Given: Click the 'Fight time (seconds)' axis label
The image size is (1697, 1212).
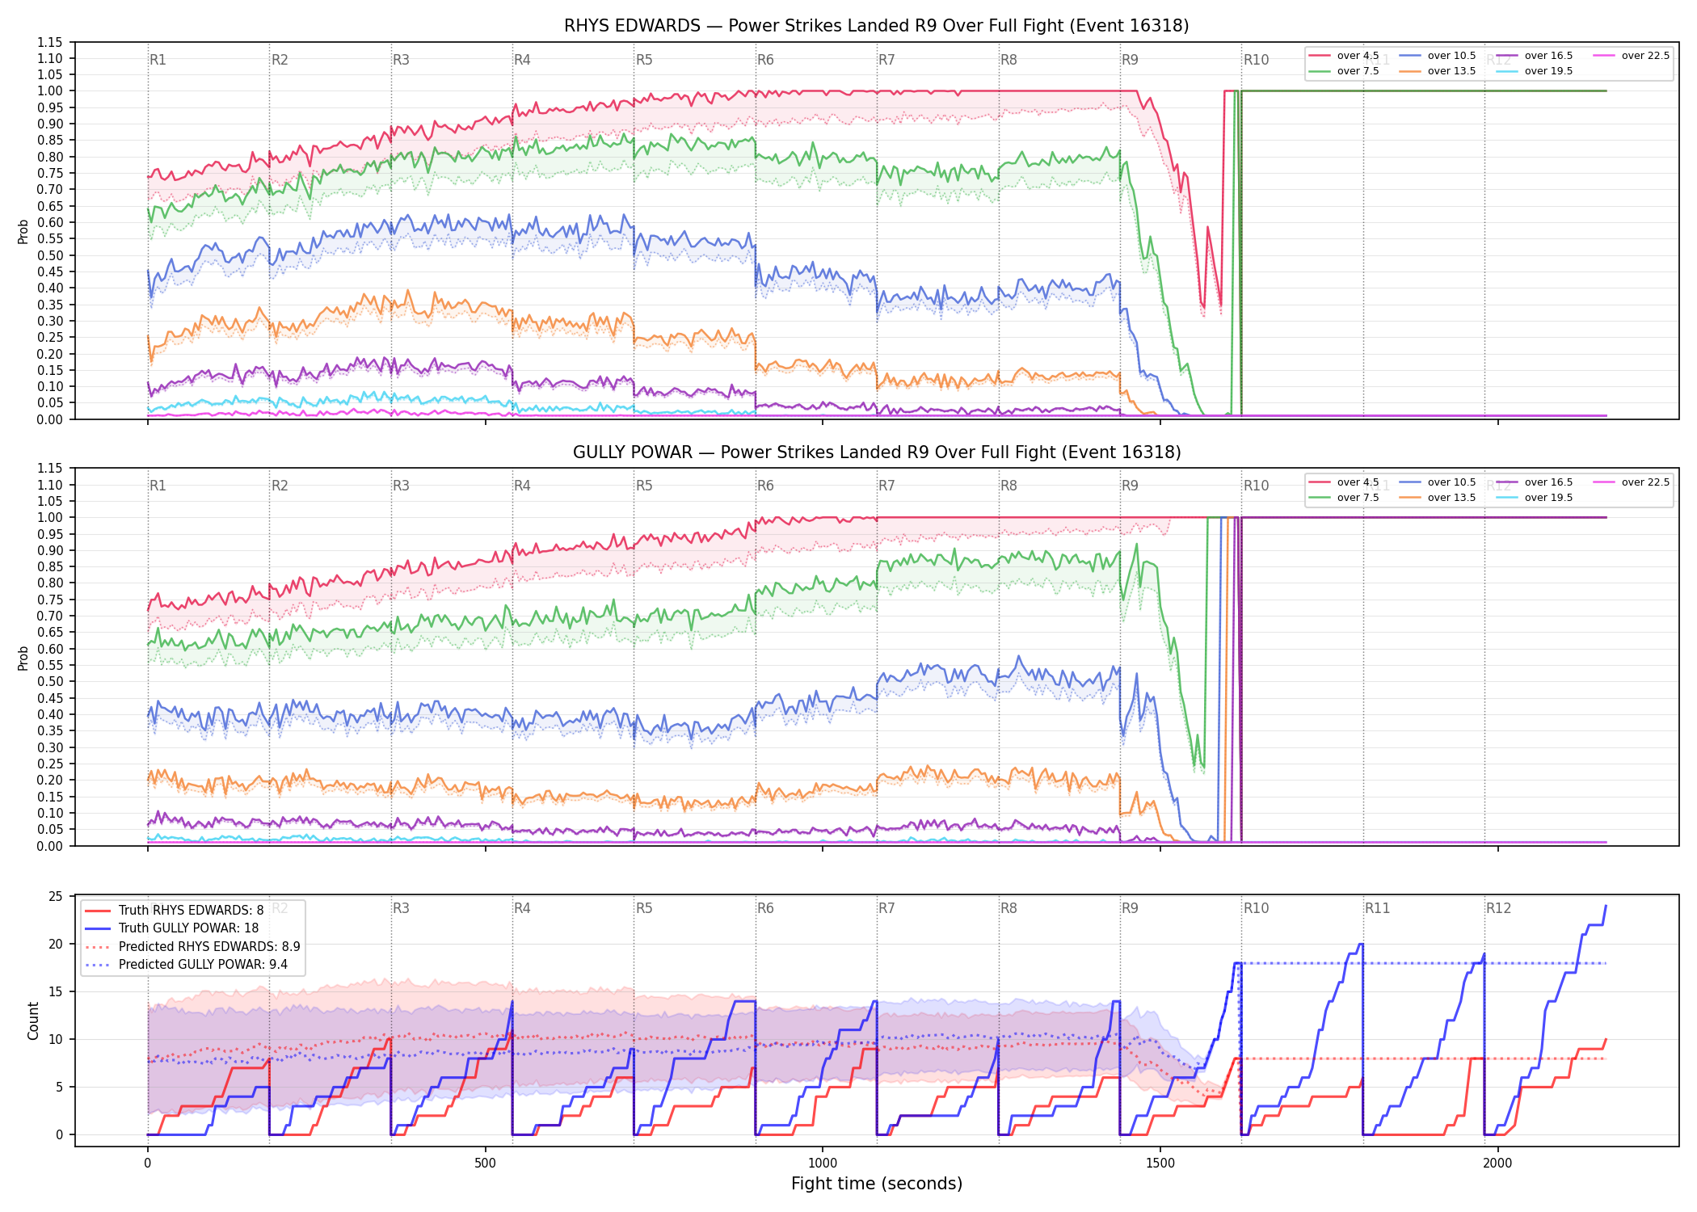Looking at the screenshot, I should pos(877,1184).
